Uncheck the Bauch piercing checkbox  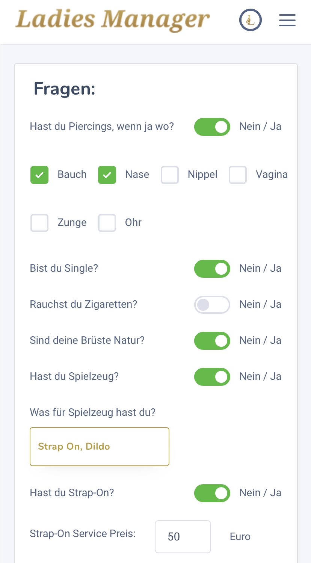(x=39, y=175)
